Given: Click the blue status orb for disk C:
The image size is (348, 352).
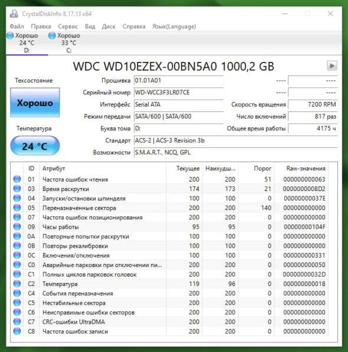Looking at the screenshot, I should tap(52, 35).
